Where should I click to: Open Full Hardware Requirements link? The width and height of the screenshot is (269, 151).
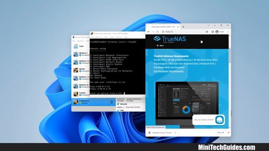pyautogui.click(x=169, y=71)
